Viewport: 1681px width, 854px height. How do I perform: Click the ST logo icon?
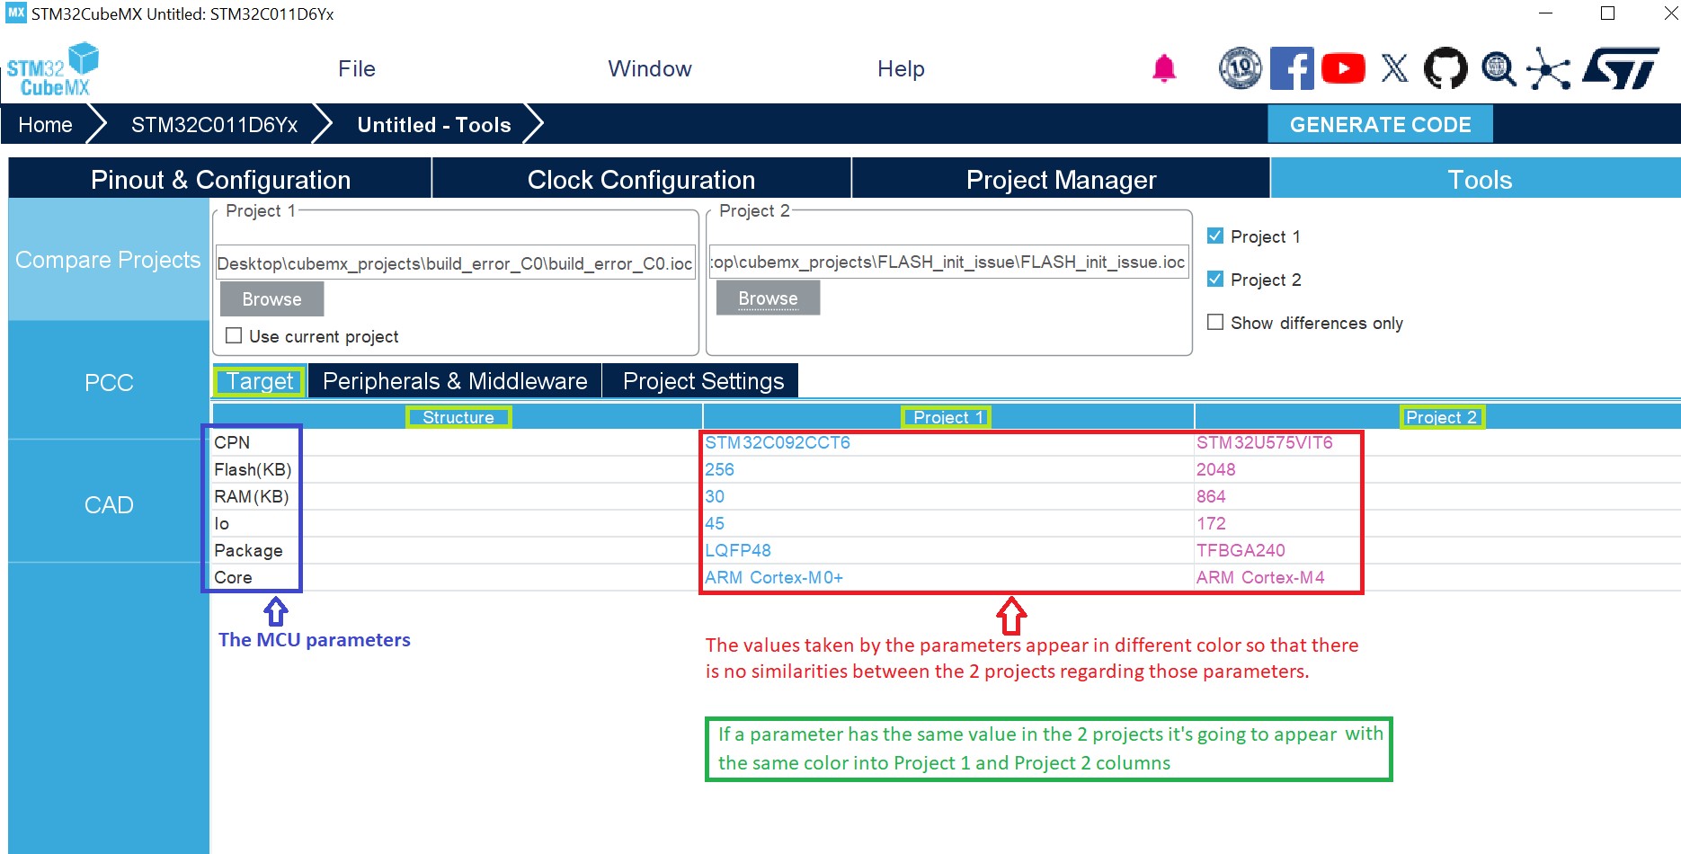point(1622,68)
